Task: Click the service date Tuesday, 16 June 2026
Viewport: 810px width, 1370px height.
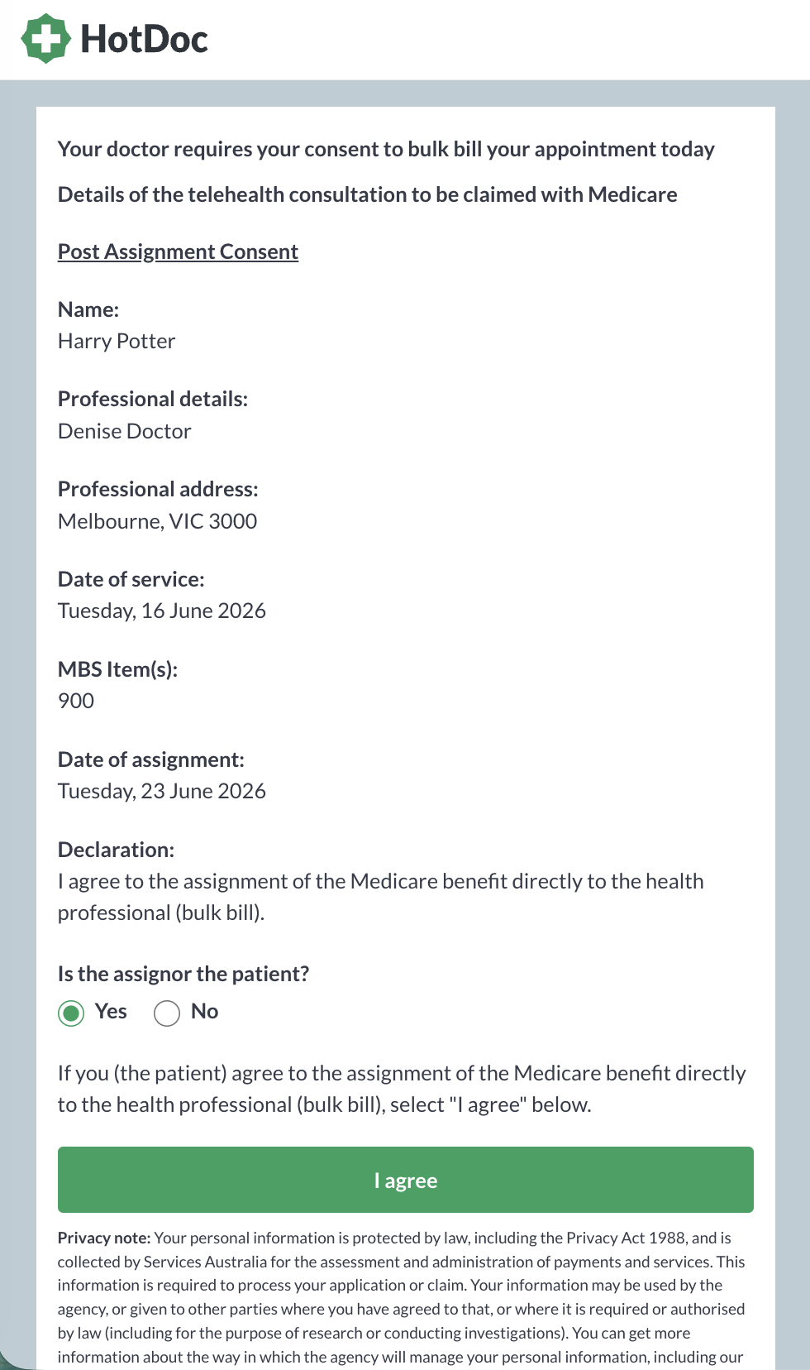Action: (162, 611)
